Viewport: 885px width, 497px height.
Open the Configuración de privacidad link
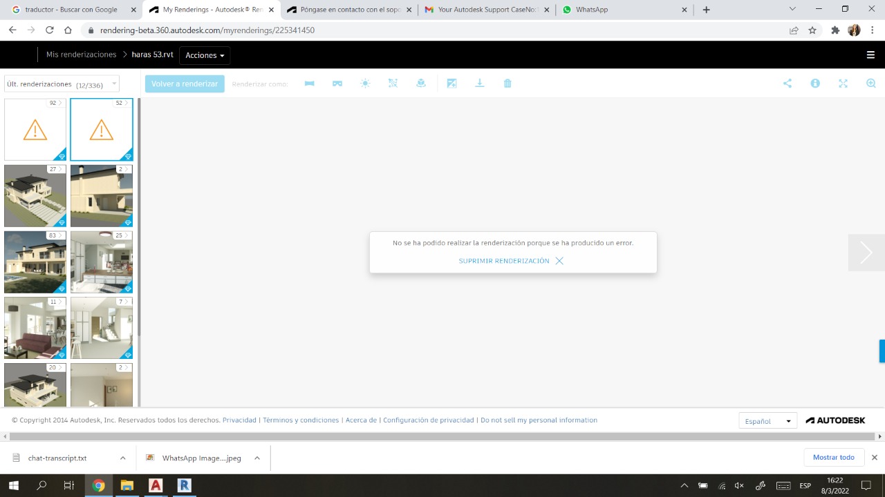[x=429, y=420]
